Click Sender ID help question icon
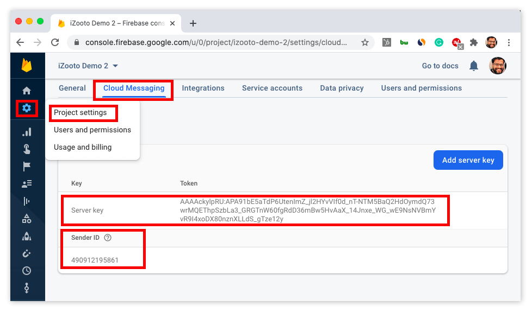 coord(108,238)
